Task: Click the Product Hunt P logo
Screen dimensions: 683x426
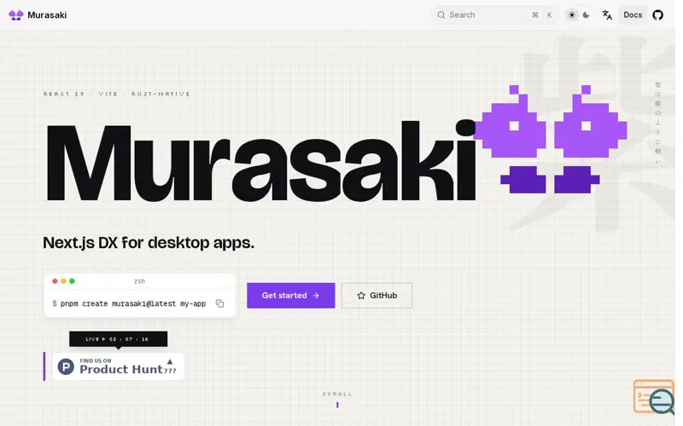Action: (66, 366)
